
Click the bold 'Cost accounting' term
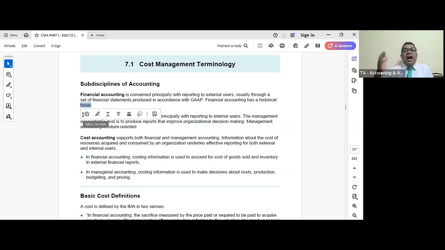point(98,138)
